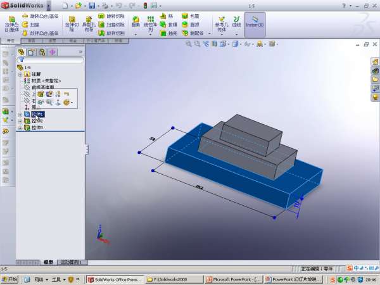Image resolution: width=380 pixels, height=285 pixels.
Task: Select the Swept Cut (扫描切除) tool
Action: coord(111,25)
